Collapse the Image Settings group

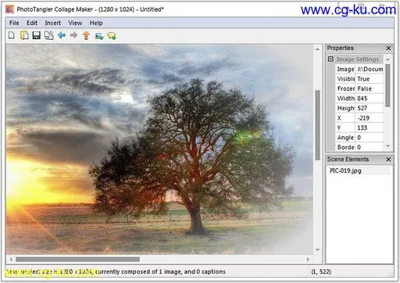[x=330, y=59]
